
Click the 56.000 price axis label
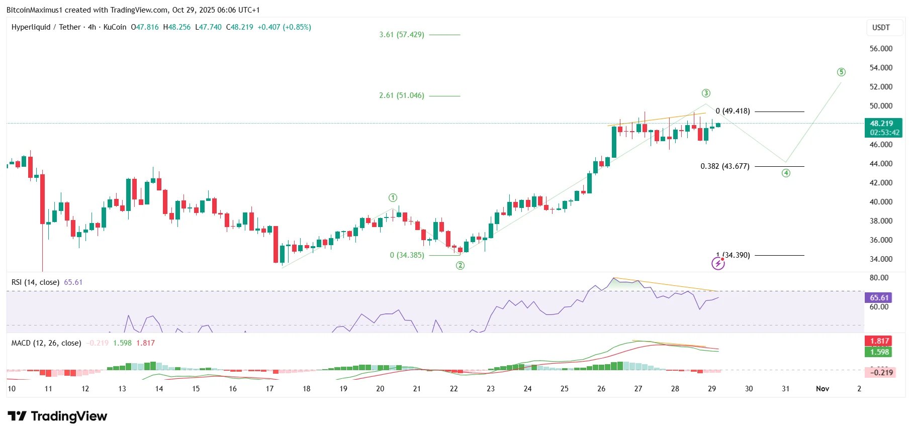[x=881, y=49]
